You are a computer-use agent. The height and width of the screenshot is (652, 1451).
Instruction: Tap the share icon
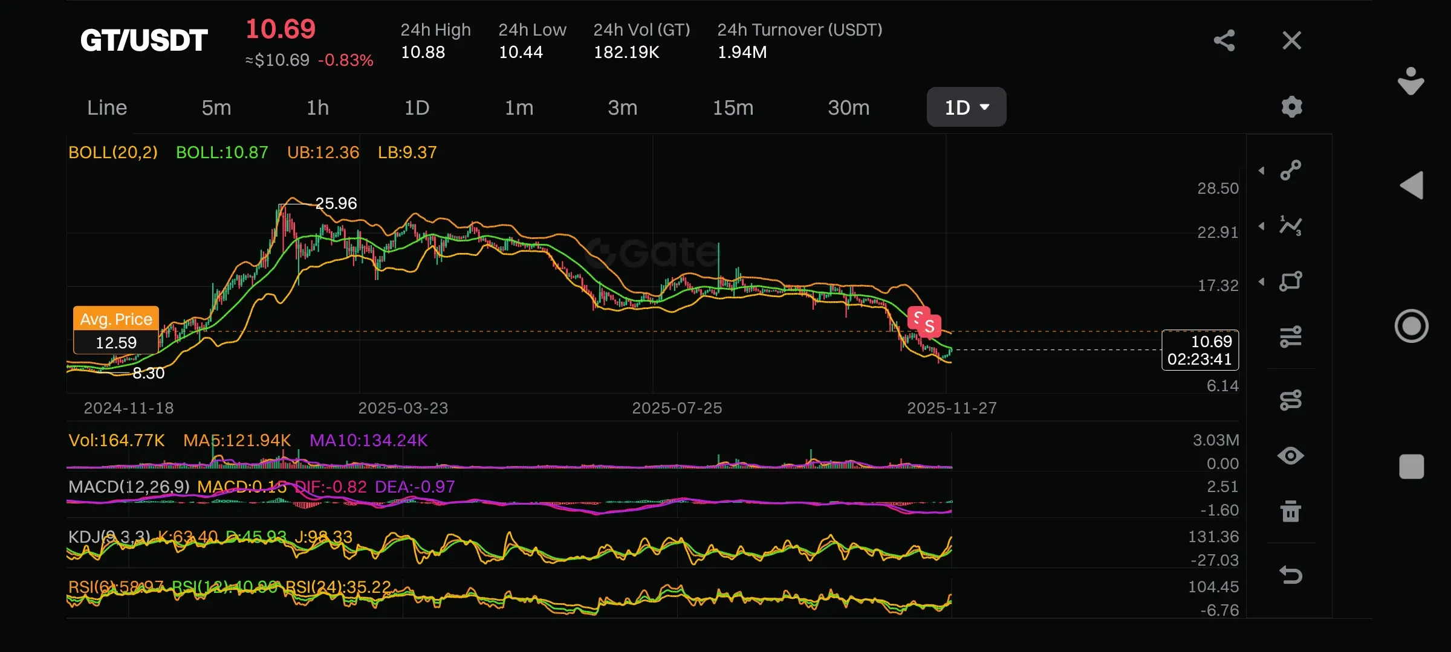(1224, 40)
